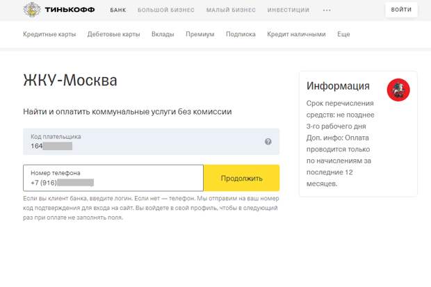Open the three-dots more sections menu
Screen dimensions: 431x287
tap(327, 10)
